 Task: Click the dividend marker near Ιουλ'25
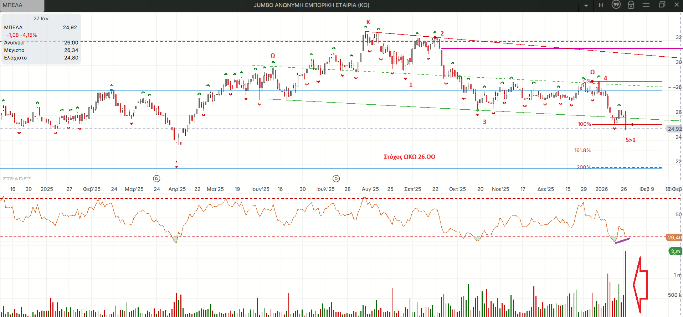coord(336,178)
